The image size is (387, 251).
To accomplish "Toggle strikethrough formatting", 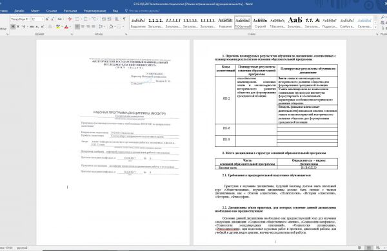I will [32, 26].
